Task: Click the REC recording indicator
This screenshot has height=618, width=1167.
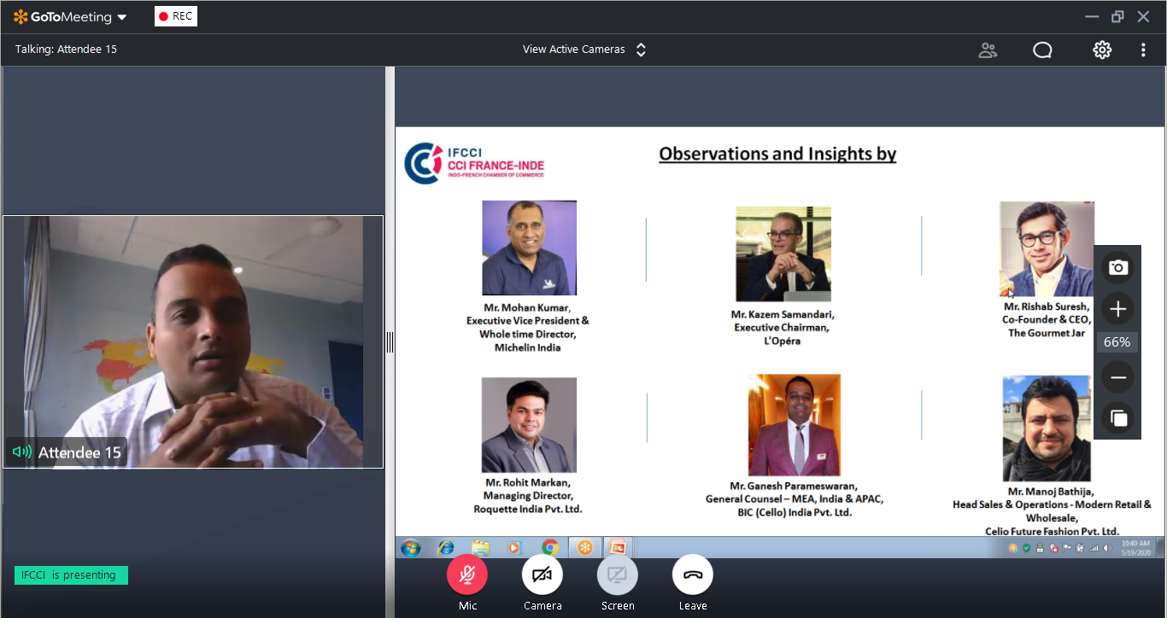Action: pyautogui.click(x=176, y=16)
